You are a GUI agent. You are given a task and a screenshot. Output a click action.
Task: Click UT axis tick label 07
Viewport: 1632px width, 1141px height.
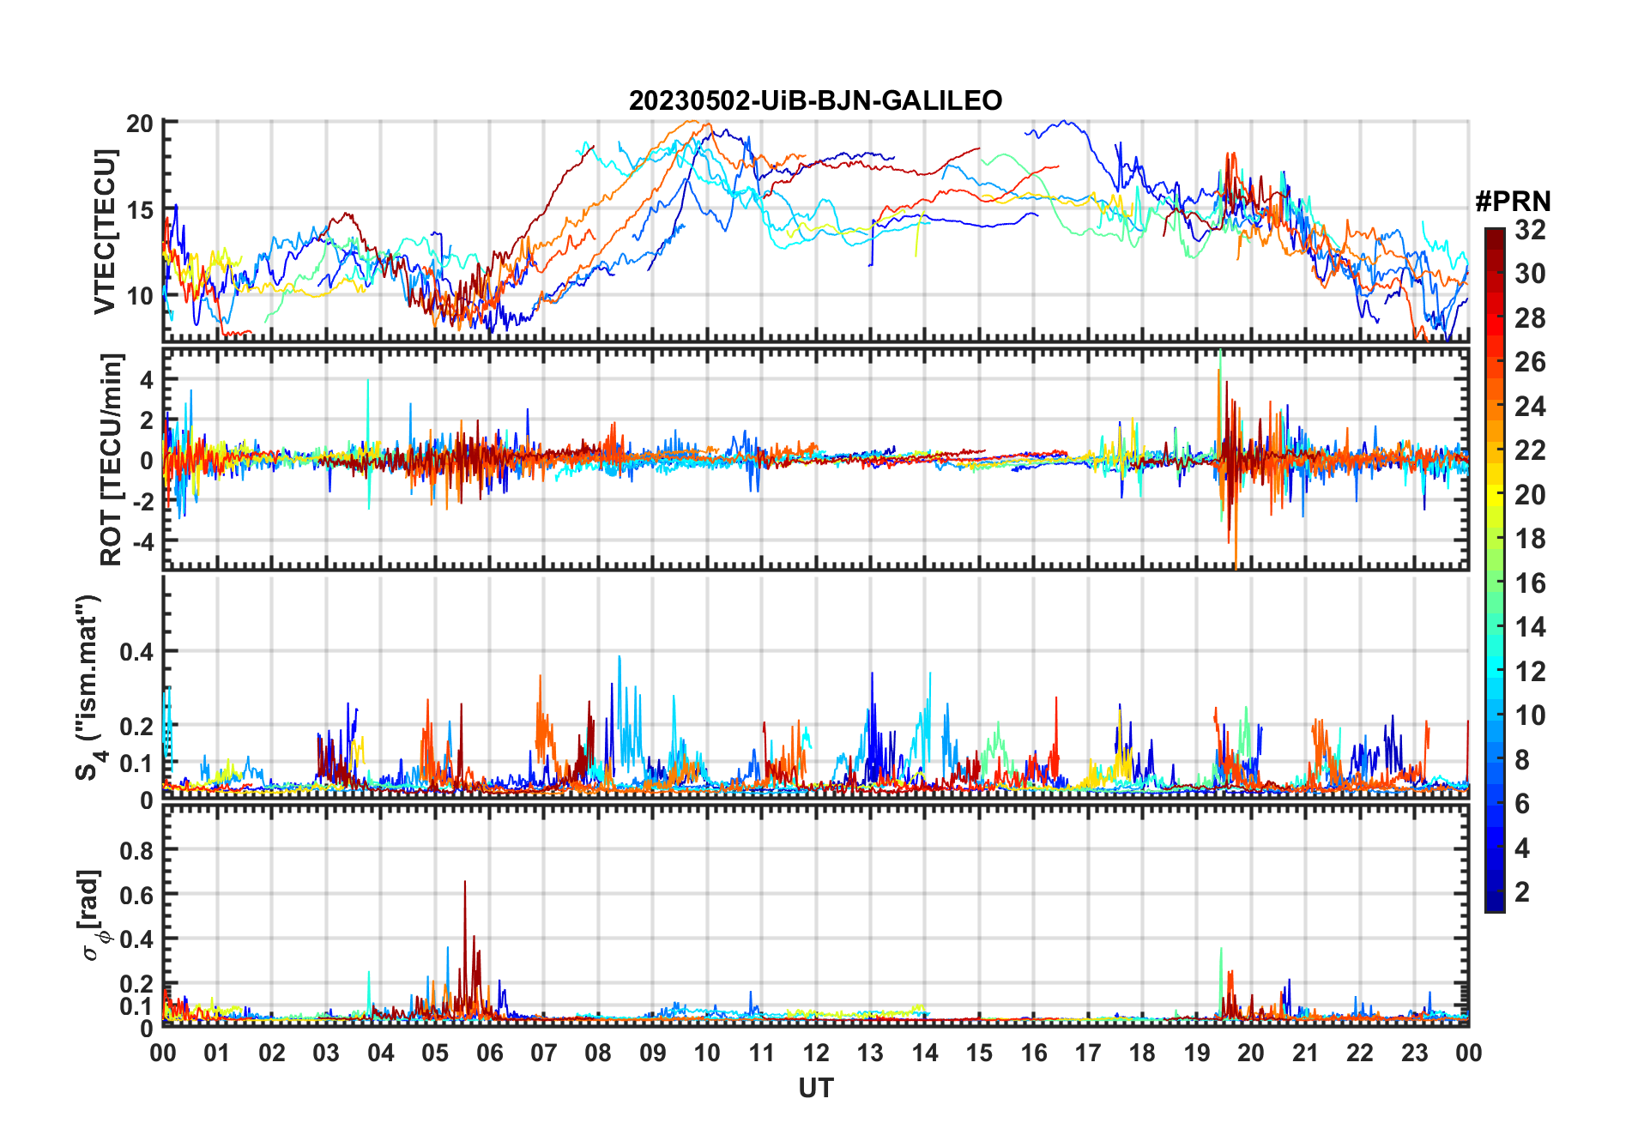[544, 1053]
